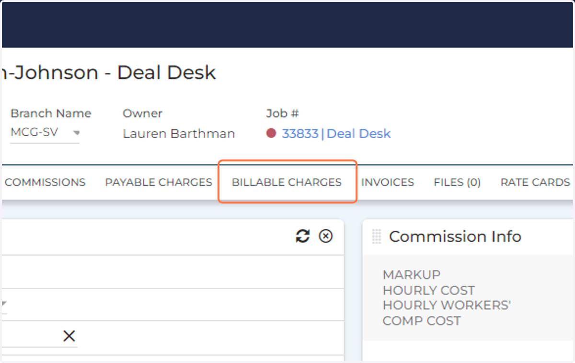Select the Rate Cards tab
Viewport: 575px width, 363px height.
point(535,182)
